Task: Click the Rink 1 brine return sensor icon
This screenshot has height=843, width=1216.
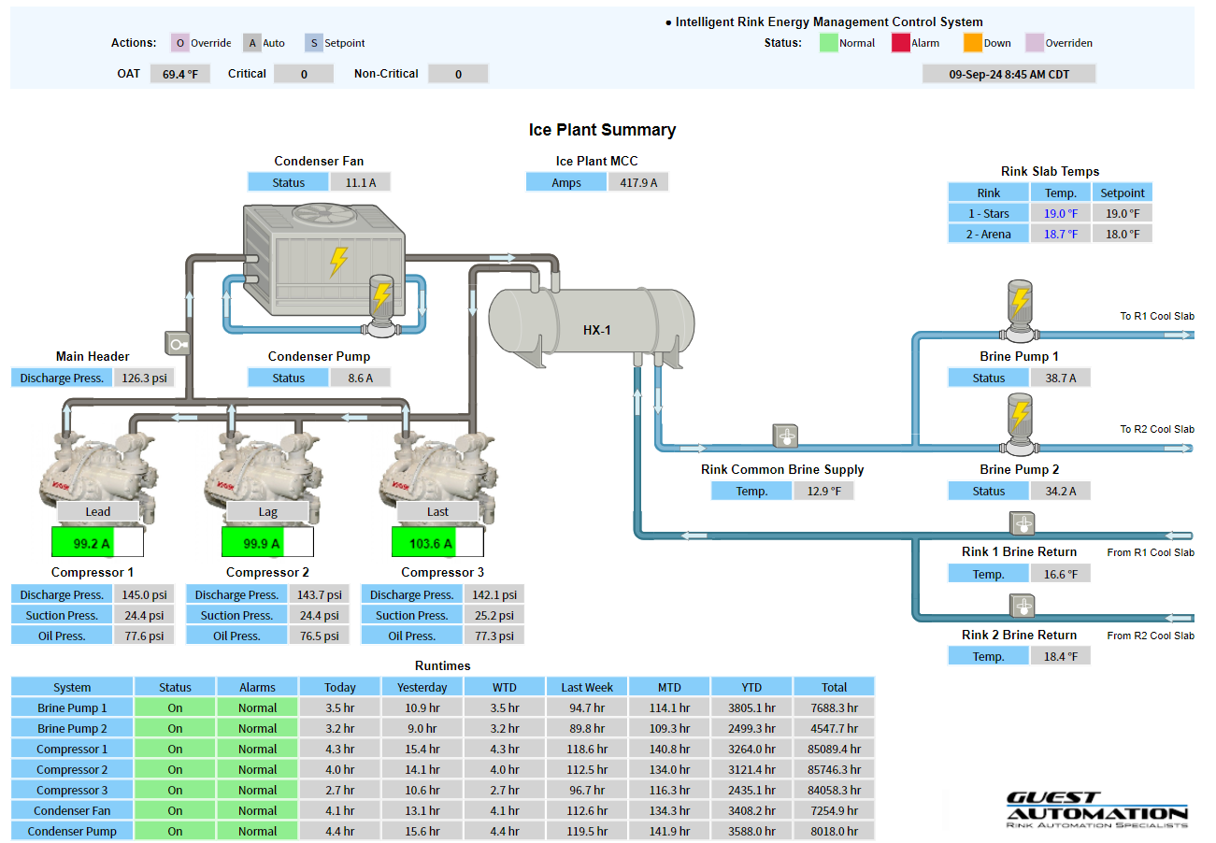Action: pos(1022,523)
